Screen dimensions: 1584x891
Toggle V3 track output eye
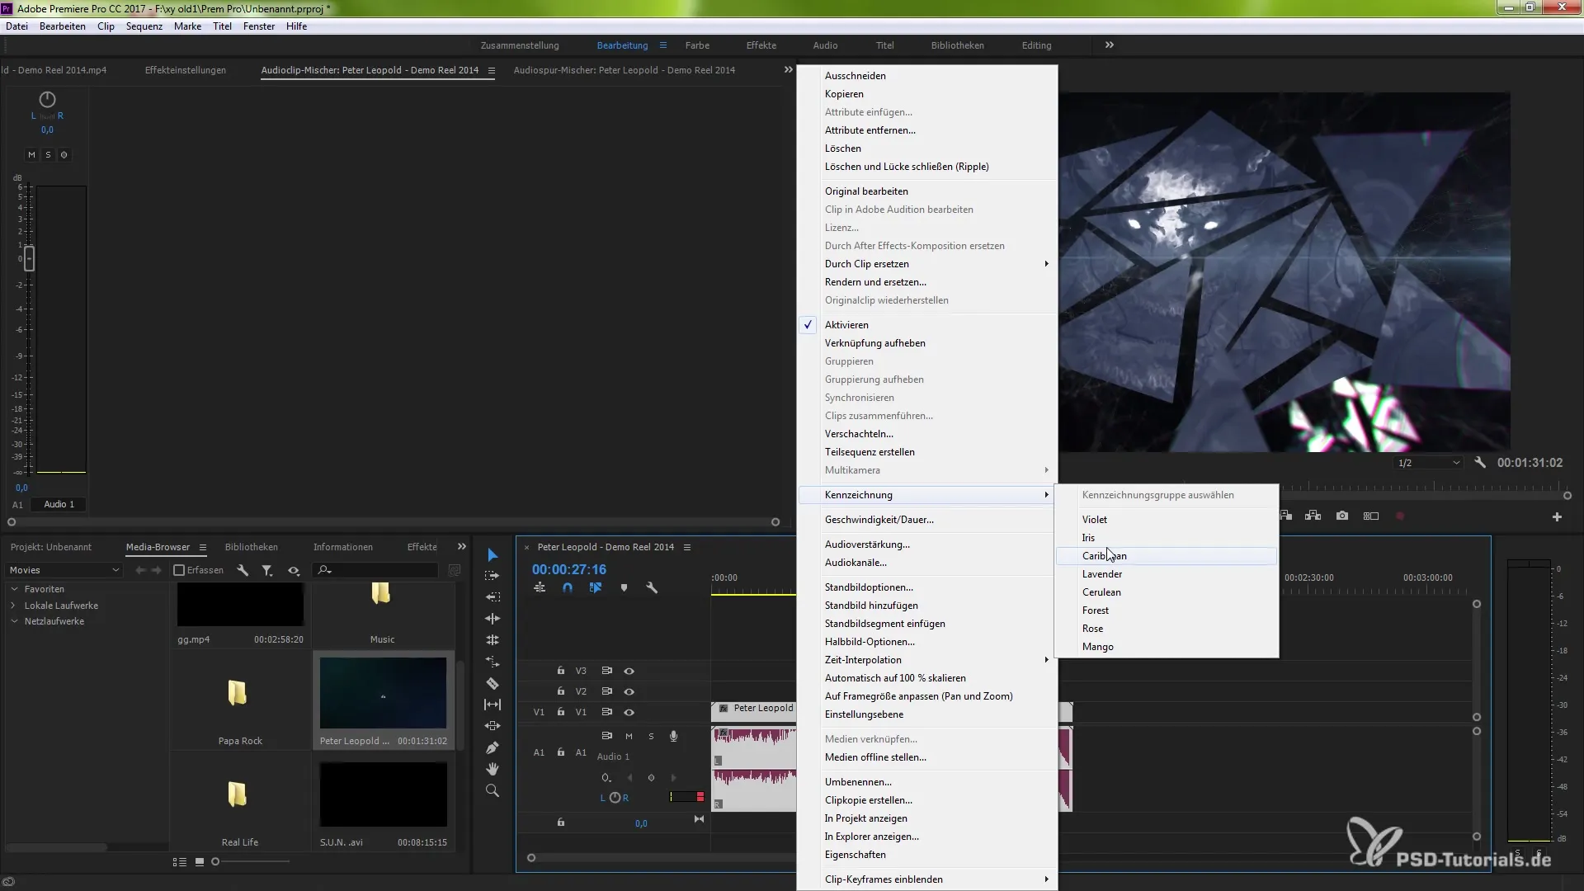tap(629, 671)
